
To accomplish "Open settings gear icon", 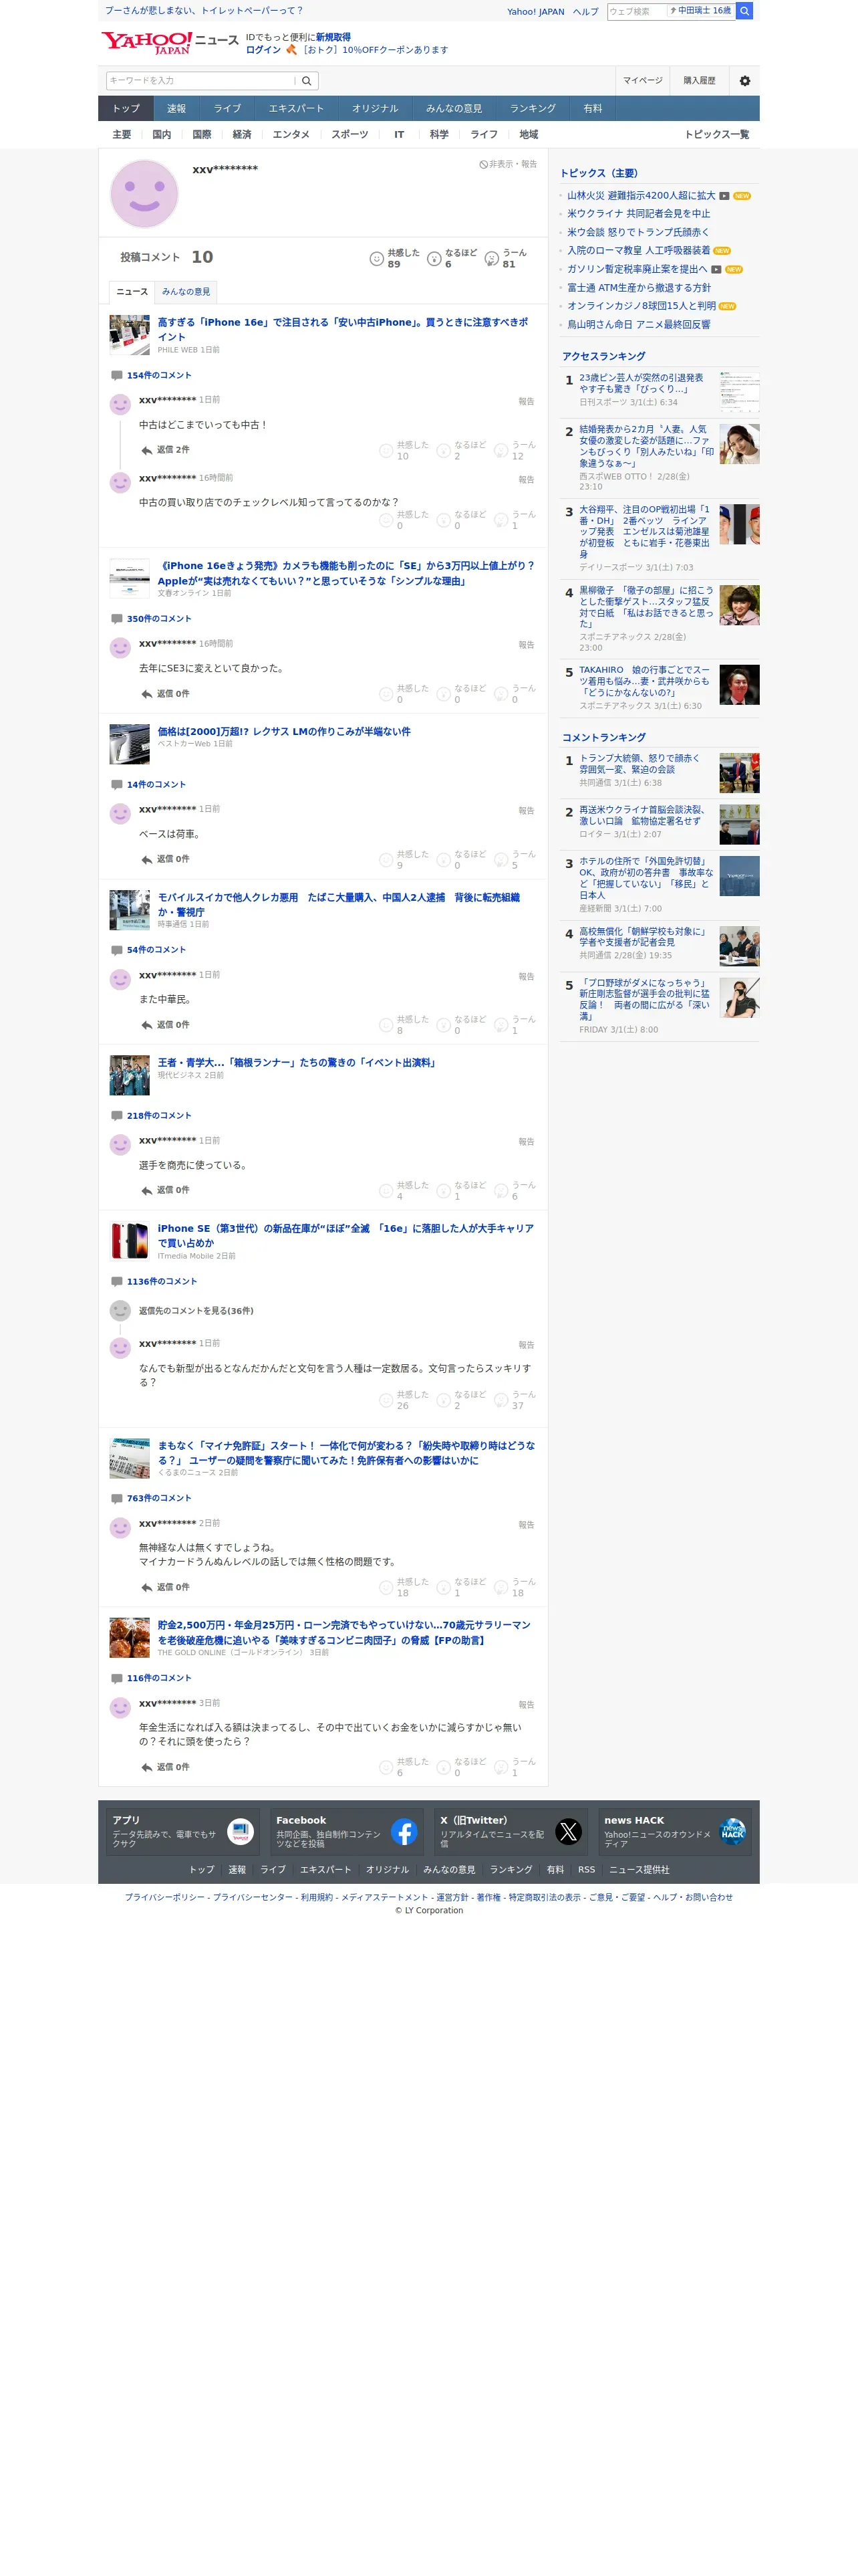I will (744, 81).
